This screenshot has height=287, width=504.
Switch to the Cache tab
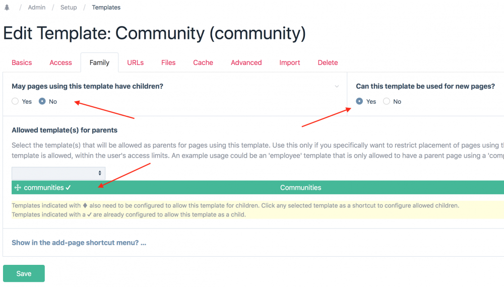(x=203, y=62)
